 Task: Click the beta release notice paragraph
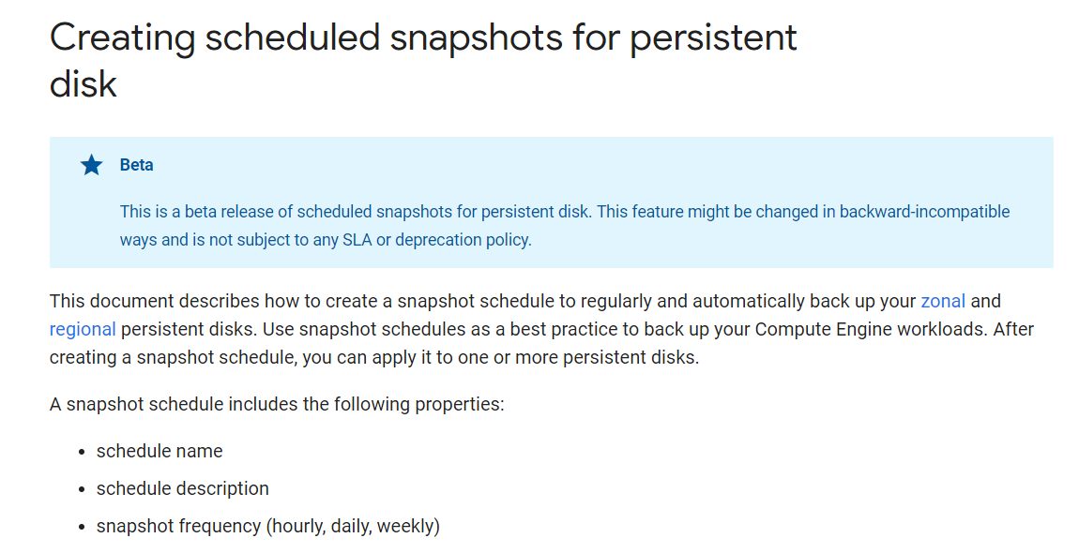click(564, 226)
